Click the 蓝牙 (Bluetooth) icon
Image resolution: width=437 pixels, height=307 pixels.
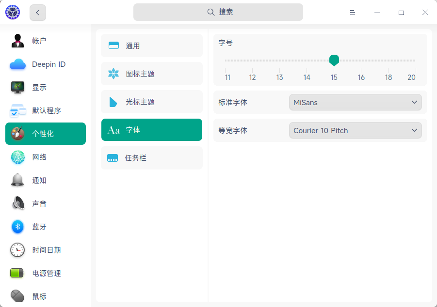point(17,227)
